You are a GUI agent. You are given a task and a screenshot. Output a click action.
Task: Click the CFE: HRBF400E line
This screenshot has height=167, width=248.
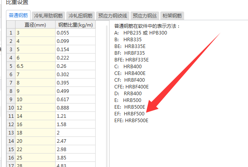click(x=131, y=87)
